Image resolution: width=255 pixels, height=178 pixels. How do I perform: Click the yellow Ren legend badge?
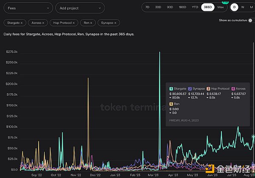coord(171,104)
